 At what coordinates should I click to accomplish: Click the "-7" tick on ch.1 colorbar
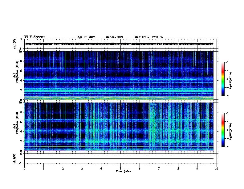point(227,96)
